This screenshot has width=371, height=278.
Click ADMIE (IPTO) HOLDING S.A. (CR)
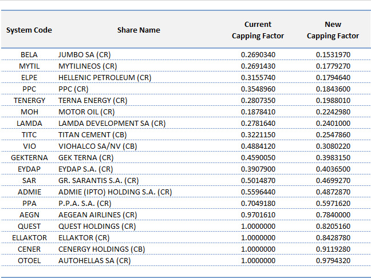[115, 192]
